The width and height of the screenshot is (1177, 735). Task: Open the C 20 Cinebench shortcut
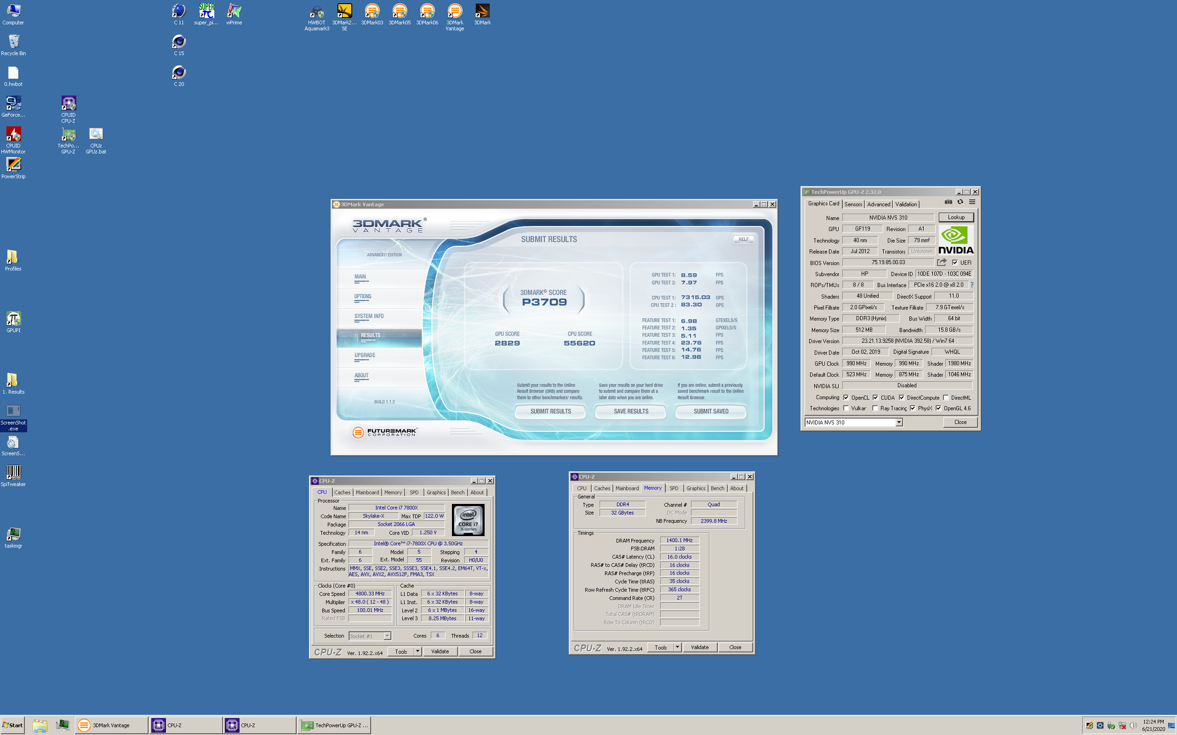[x=178, y=76]
